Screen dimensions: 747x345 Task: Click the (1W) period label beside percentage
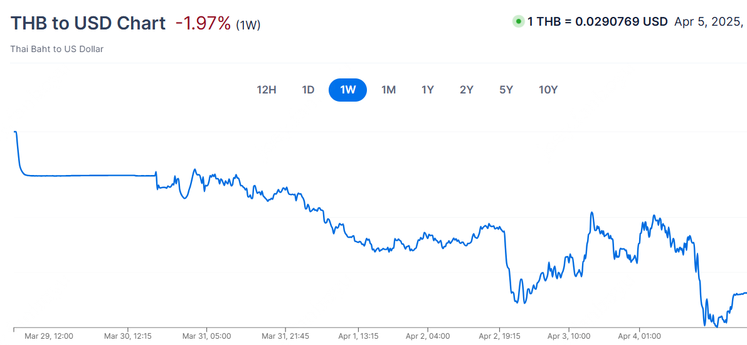click(x=248, y=25)
